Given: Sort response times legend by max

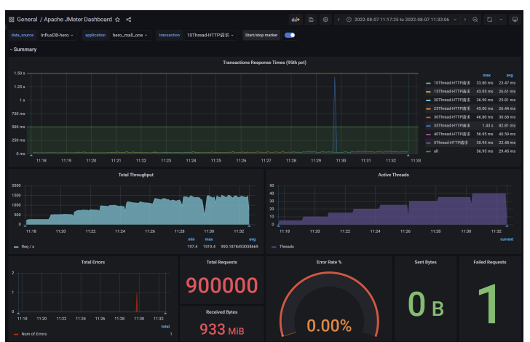Looking at the screenshot, I should tap(487, 76).
